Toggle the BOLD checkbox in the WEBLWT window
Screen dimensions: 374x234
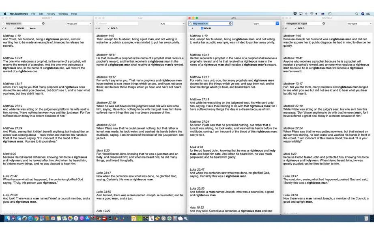click(x=15, y=28)
